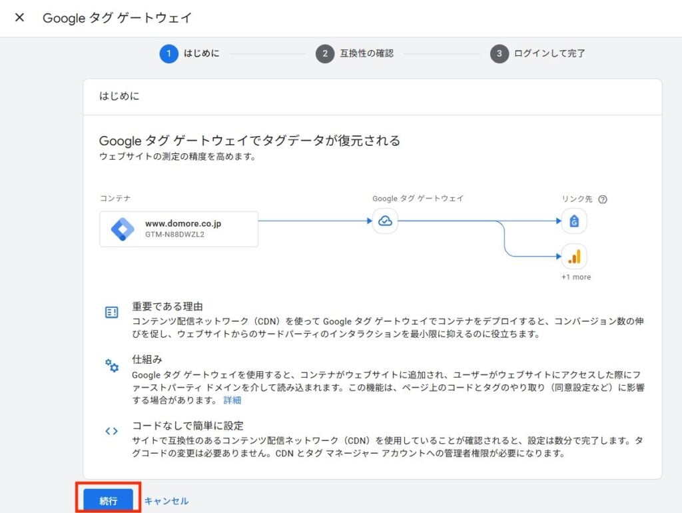Click the Google Analytics bar chart icon
The width and height of the screenshot is (682, 513).
point(574,256)
